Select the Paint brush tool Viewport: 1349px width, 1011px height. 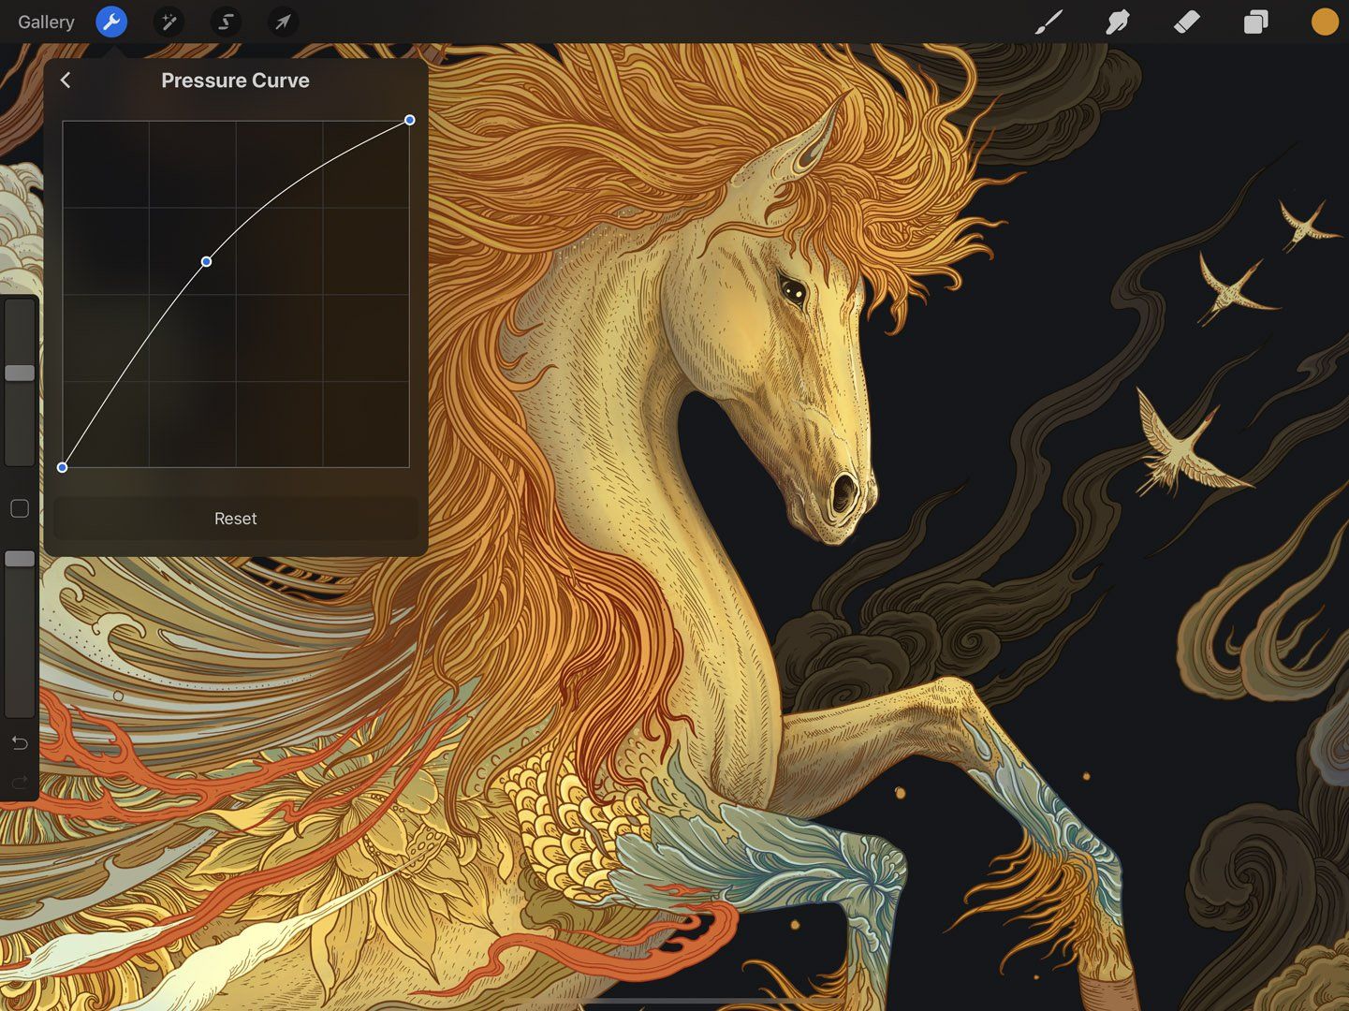coord(1048,22)
